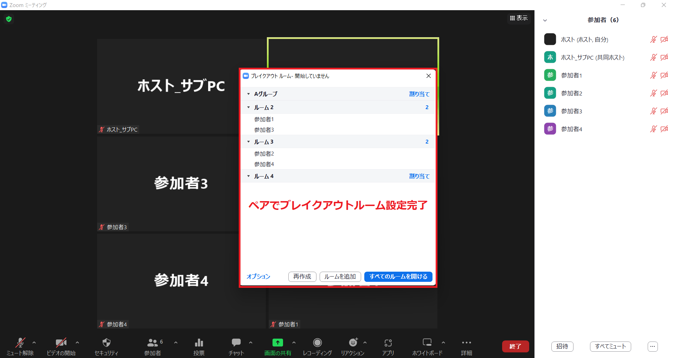
Task: Unmute microphone with ミュート解除 button
Action: 20,343
